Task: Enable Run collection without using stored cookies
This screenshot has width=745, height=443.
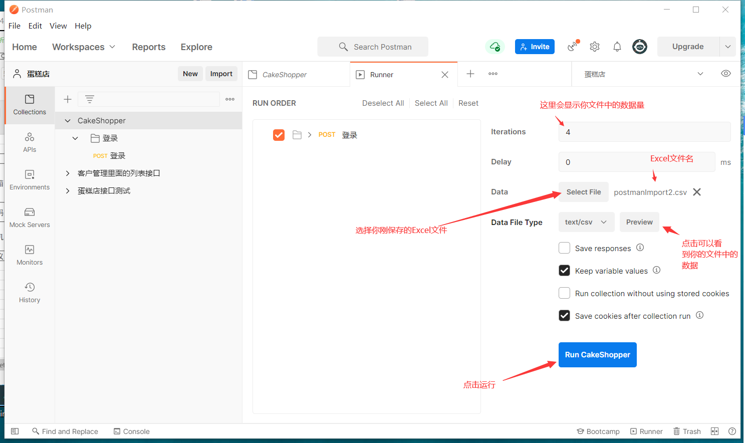Action: (x=565, y=293)
